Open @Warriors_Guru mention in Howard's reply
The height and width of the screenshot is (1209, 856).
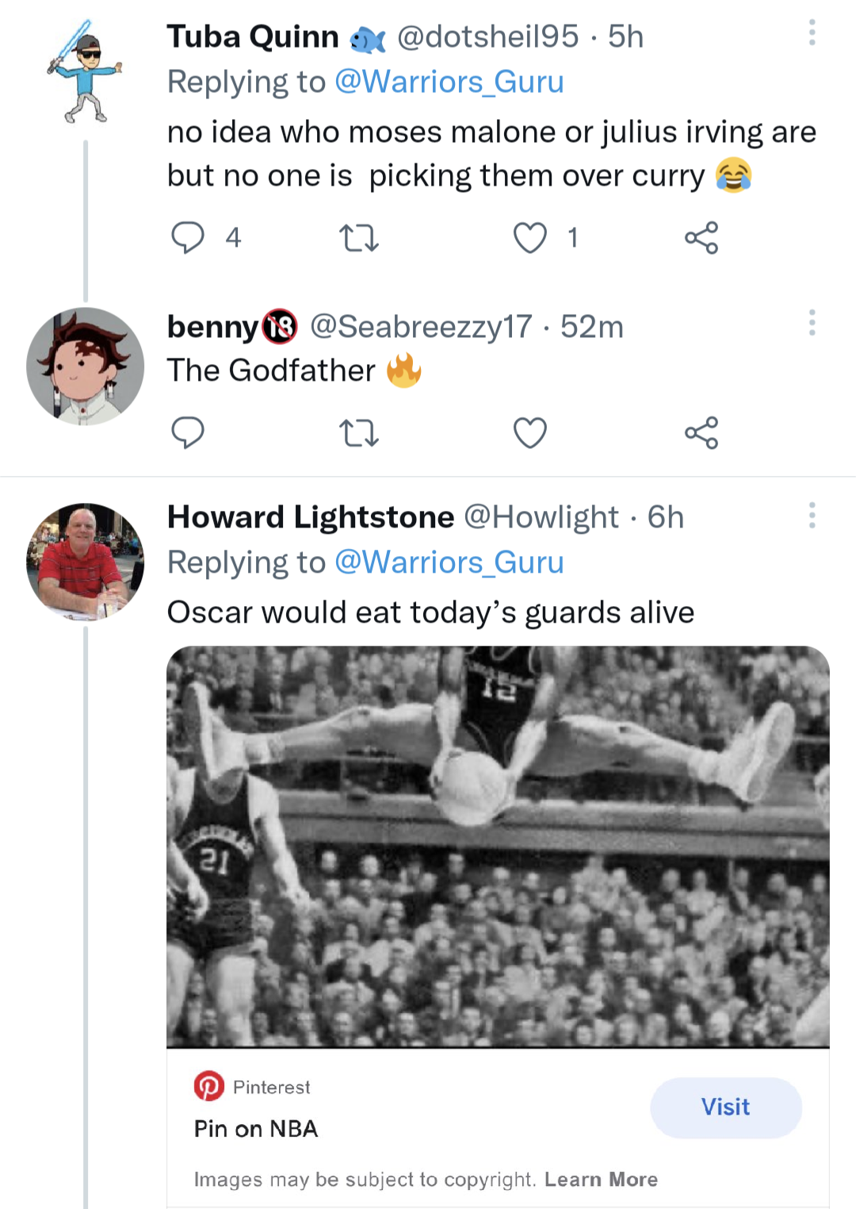click(x=449, y=562)
